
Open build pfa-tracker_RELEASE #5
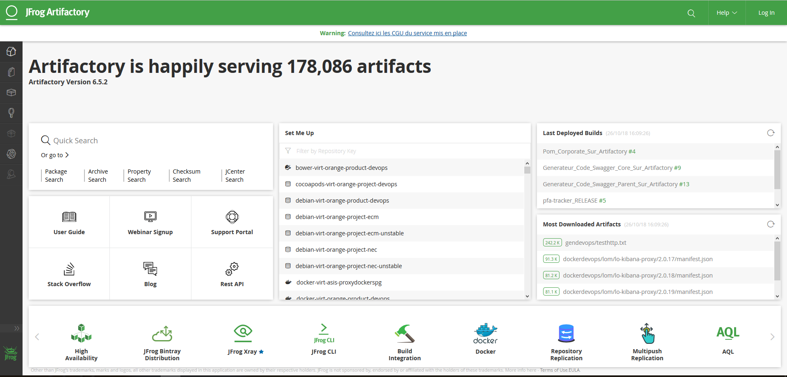[x=655, y=201]
